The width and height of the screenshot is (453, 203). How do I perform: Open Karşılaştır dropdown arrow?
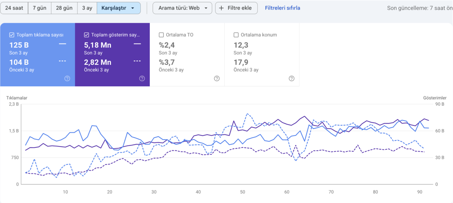tap(133, 8)
